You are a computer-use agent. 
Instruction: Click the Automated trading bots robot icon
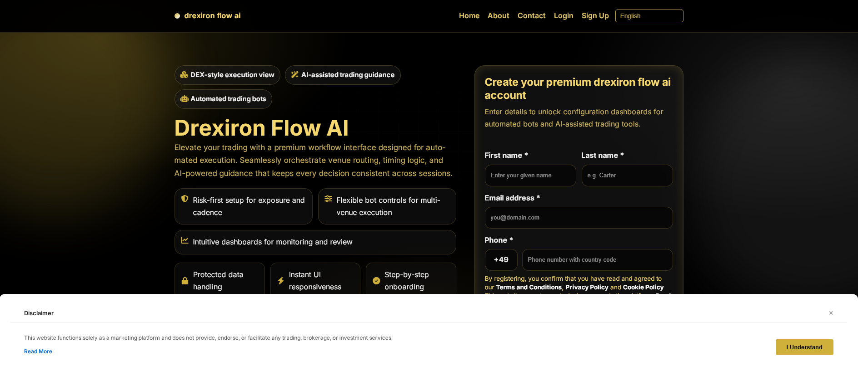pyautogui.click(x=185, y=99)
